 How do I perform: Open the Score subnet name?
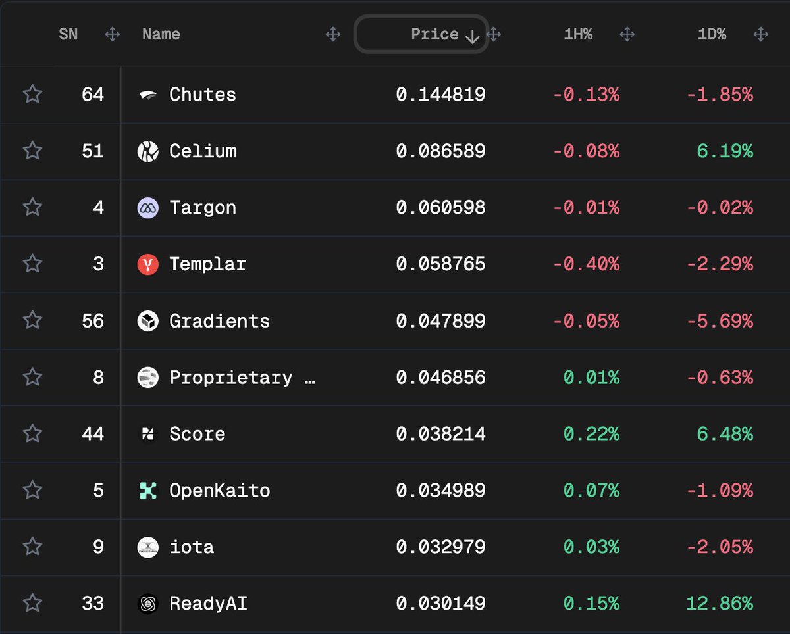click(197, 434)
